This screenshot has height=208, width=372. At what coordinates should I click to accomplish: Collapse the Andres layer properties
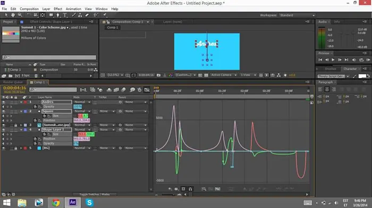click(21, 102)
